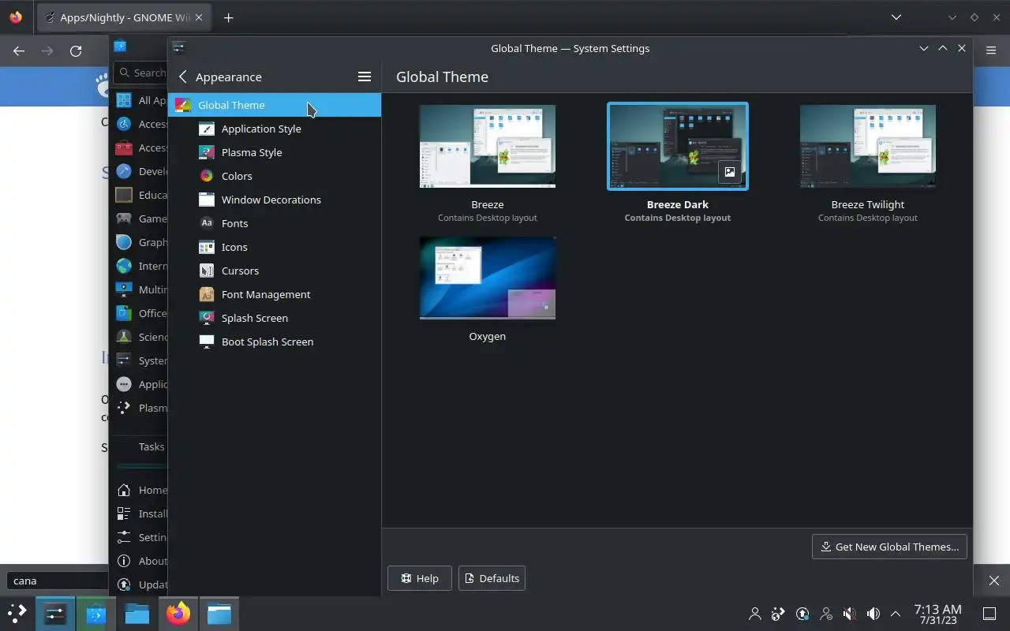This screenshot has width=1010, height=631.
Task: Switch to Discover in the taskbar
Action: coord(96,613)
